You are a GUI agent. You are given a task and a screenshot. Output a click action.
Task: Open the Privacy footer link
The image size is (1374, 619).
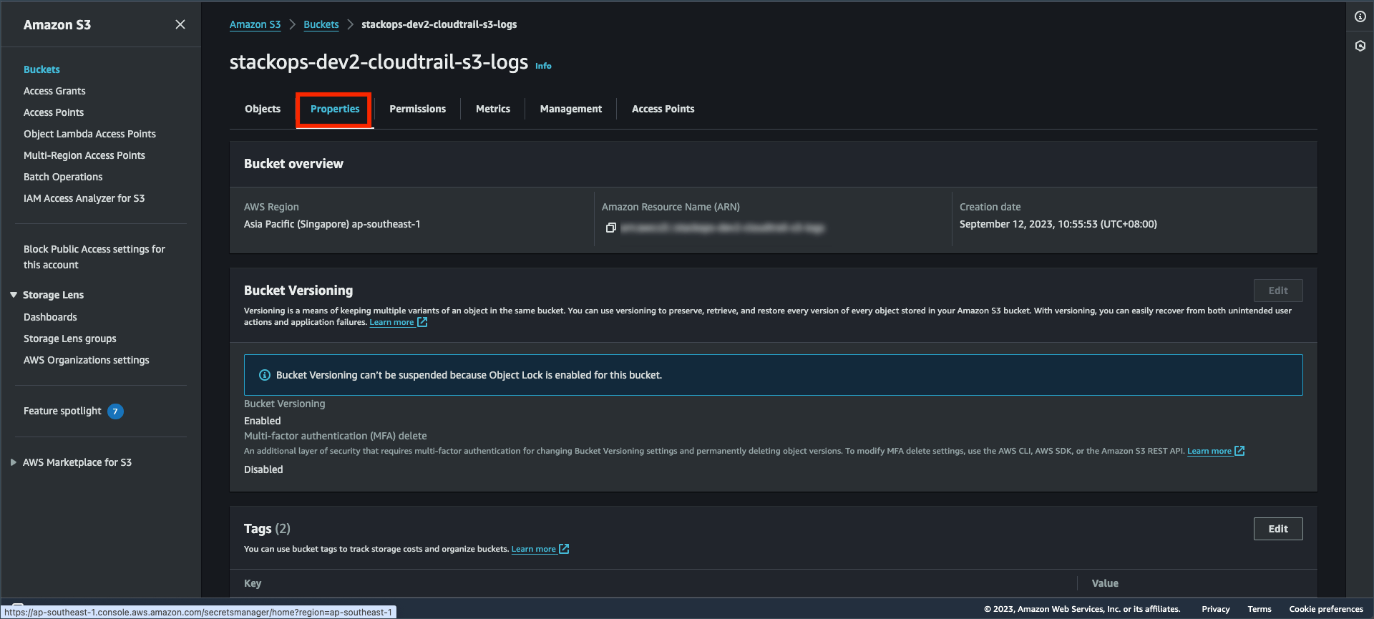[x=1216, y=609]
